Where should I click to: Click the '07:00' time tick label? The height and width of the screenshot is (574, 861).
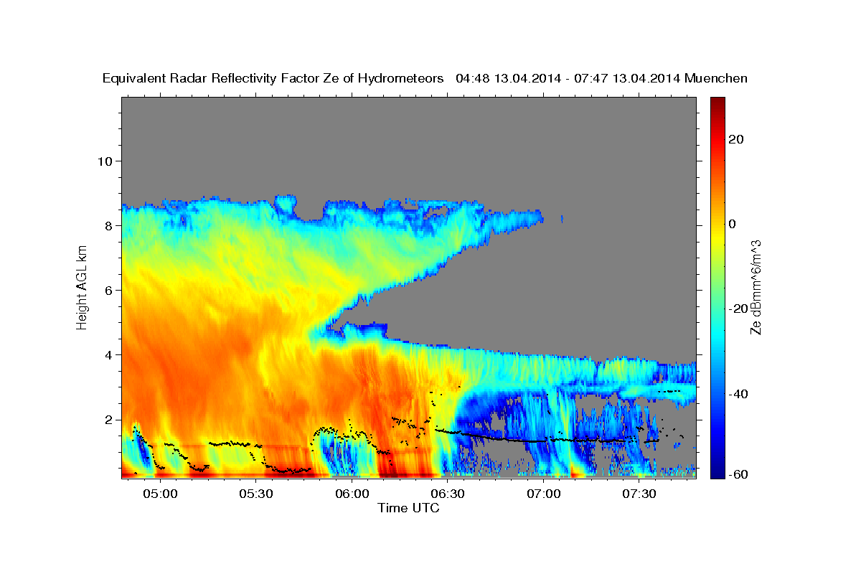[544, 494]
